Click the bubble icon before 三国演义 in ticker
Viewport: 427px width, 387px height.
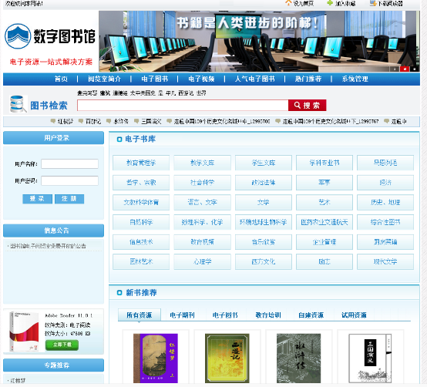tap(136, 121)
